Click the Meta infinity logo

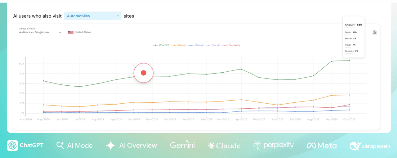[x=311, y=145]
